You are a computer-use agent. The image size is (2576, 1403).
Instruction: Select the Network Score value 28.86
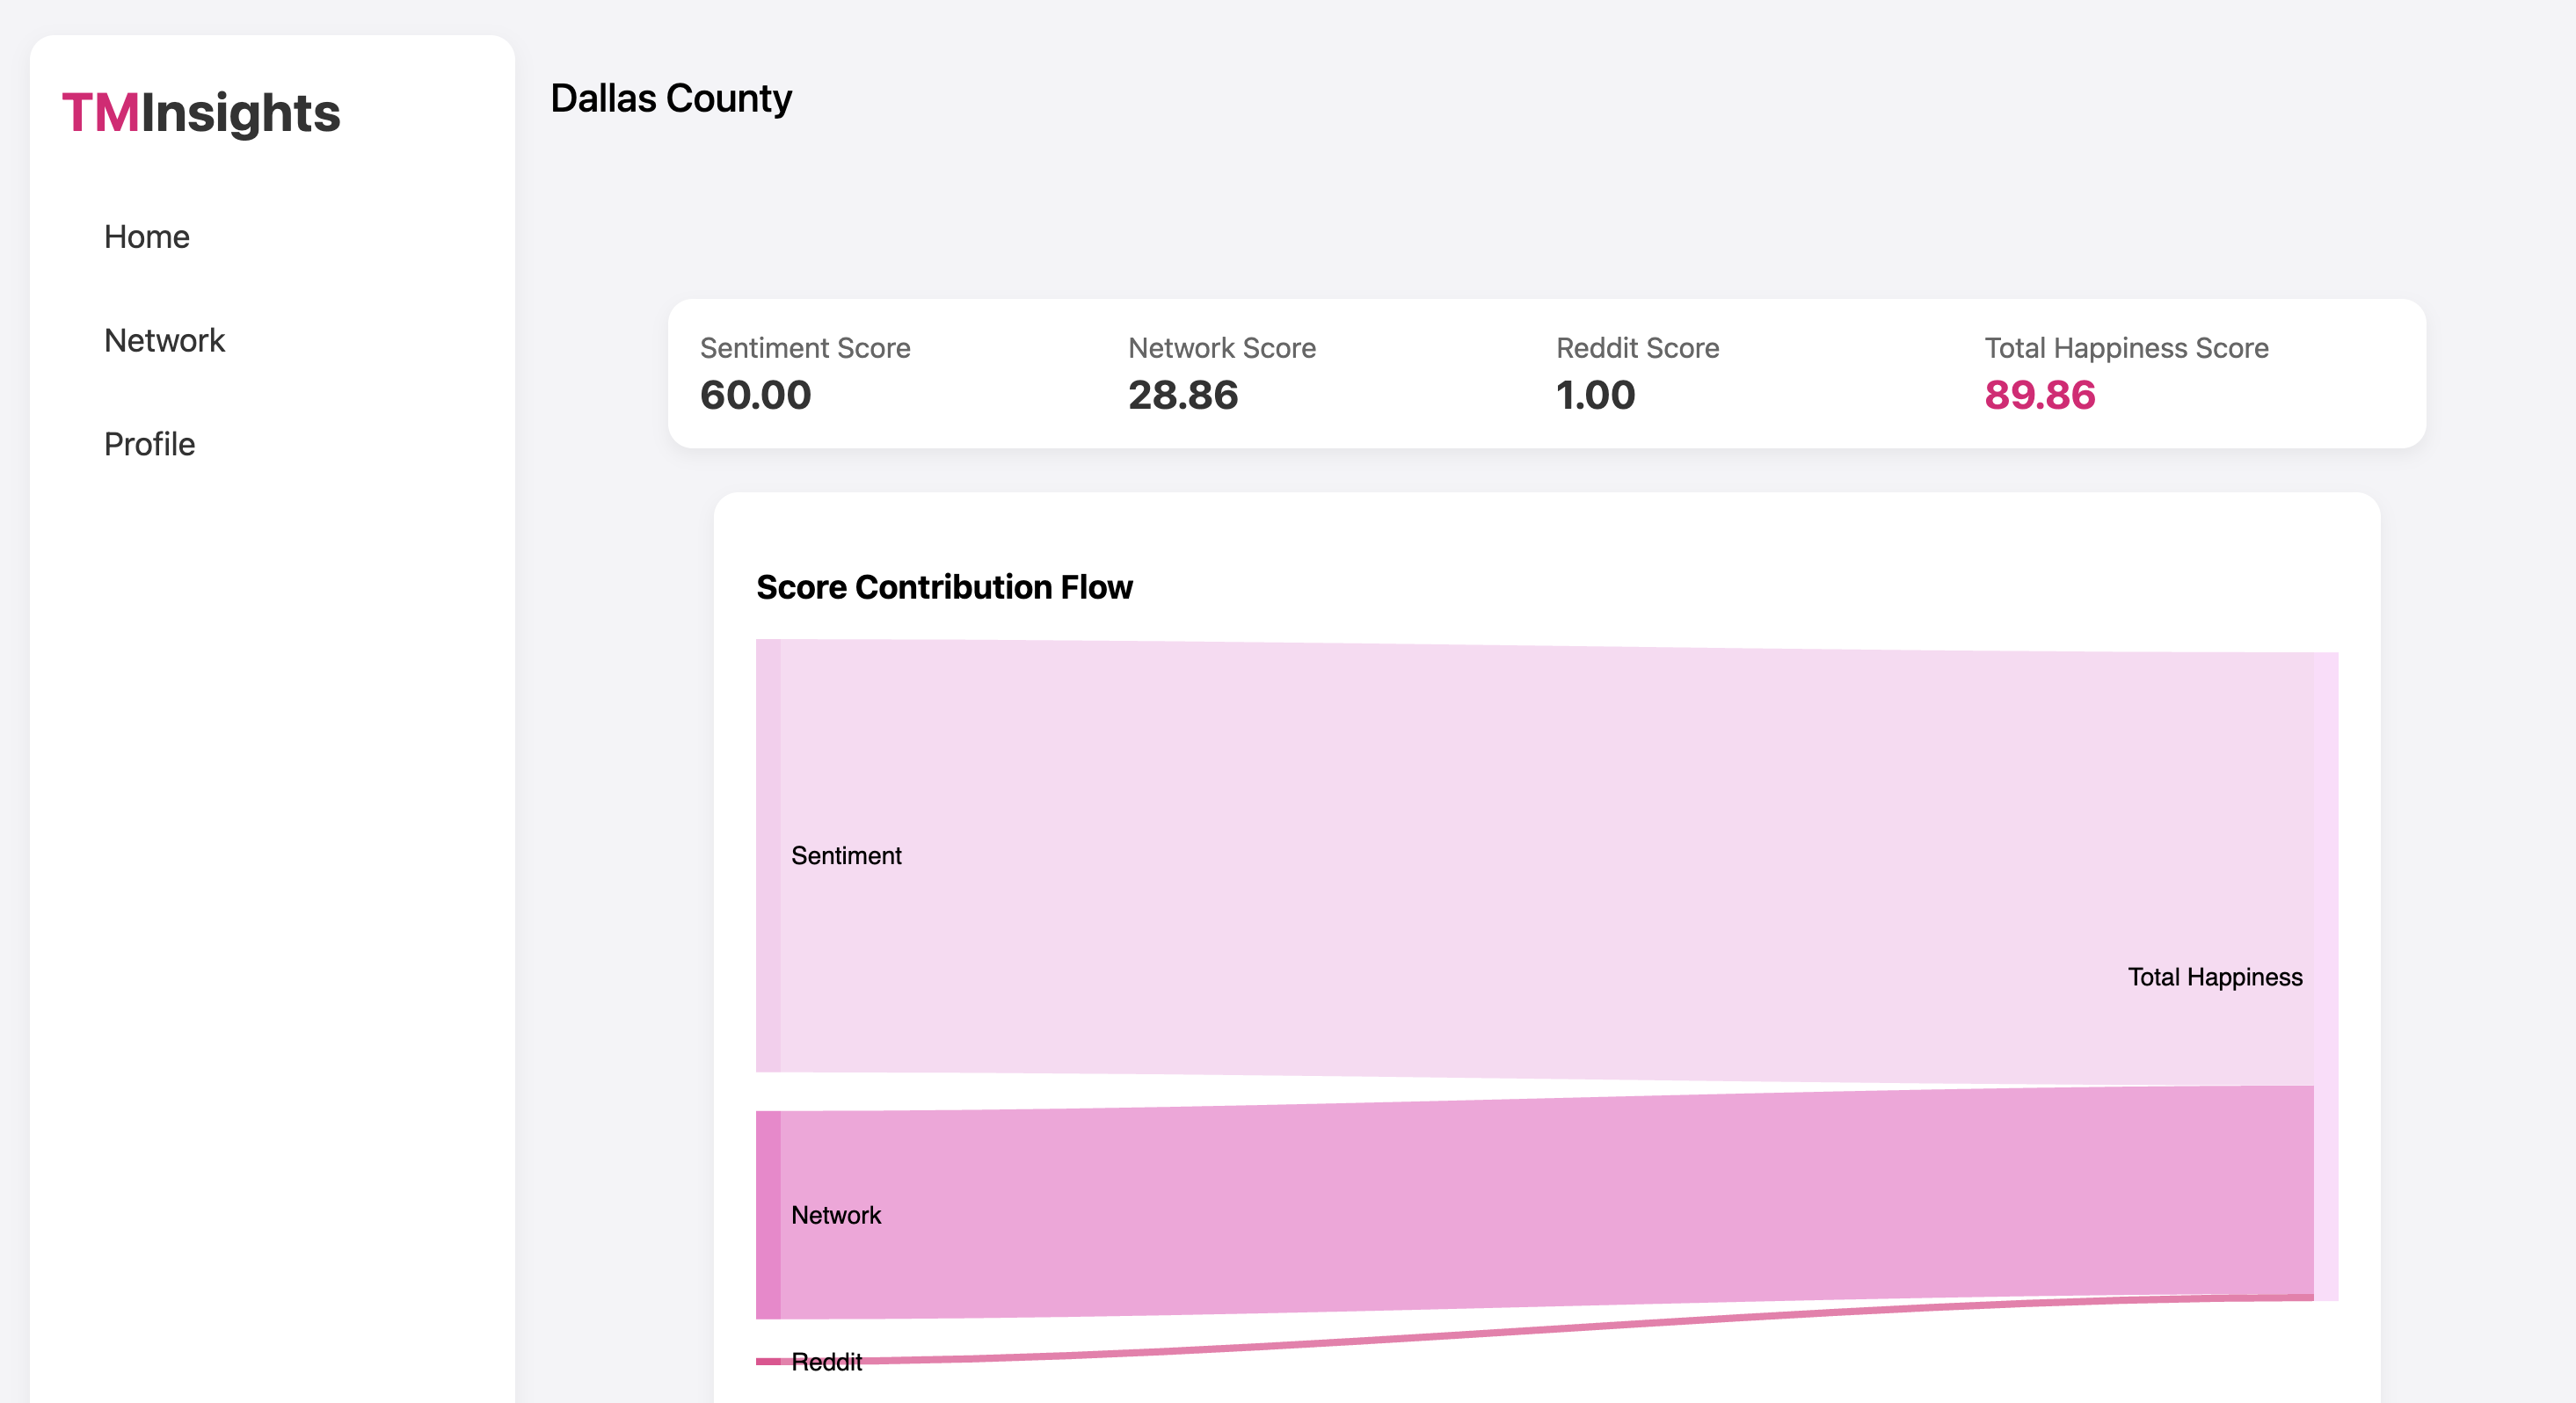(1183, 395)
